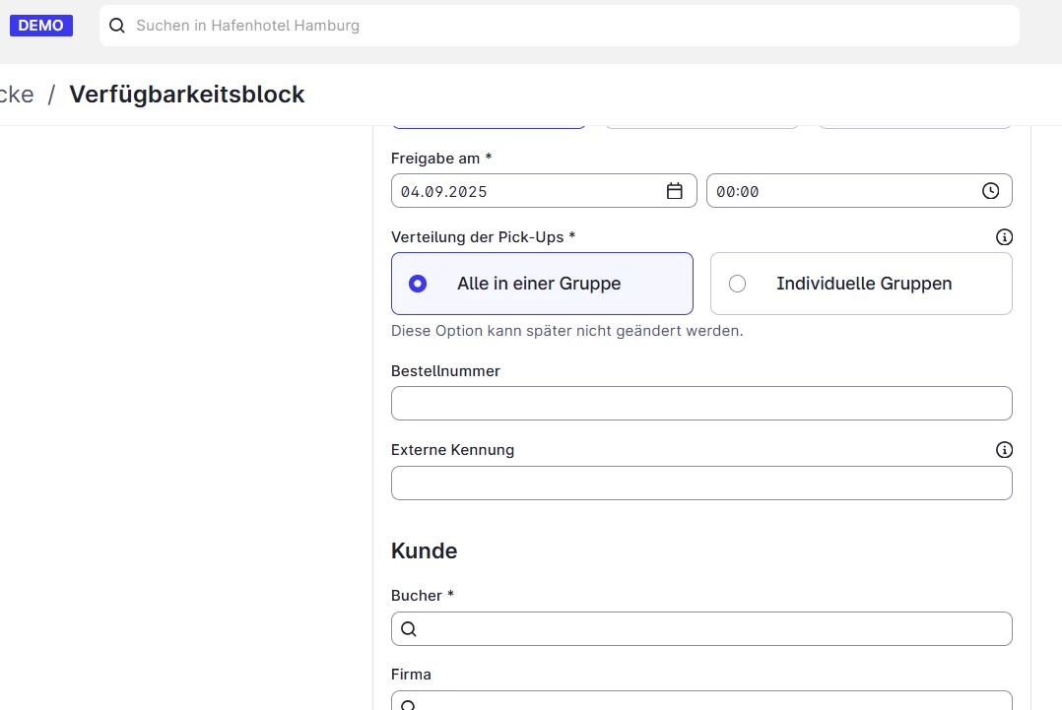
Task: Select the Individuelle Gruppen radio button
Action: coord(737,284)
